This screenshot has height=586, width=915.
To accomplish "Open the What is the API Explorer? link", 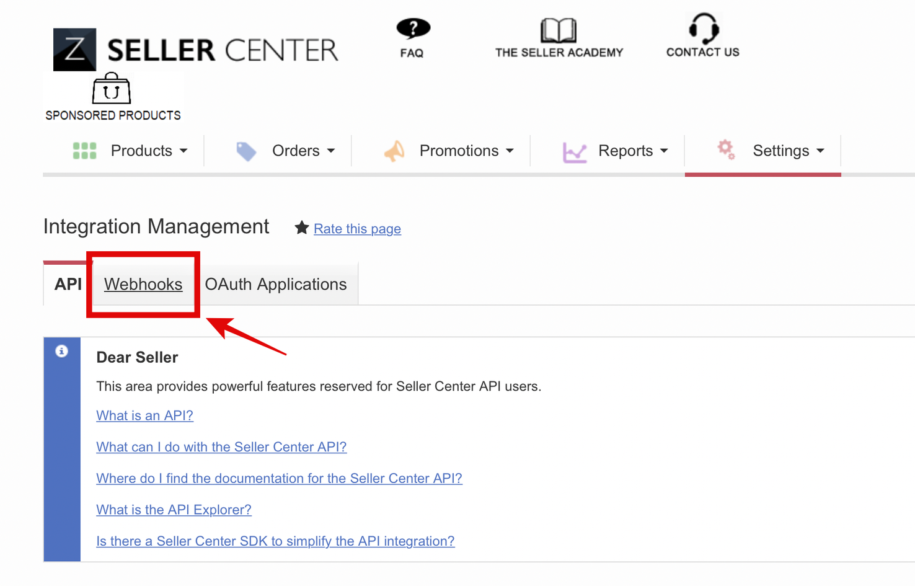I will point(174,510).
